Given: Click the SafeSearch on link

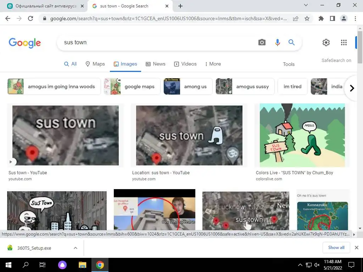Looking at the screenshot, I should tap(336, 60).
